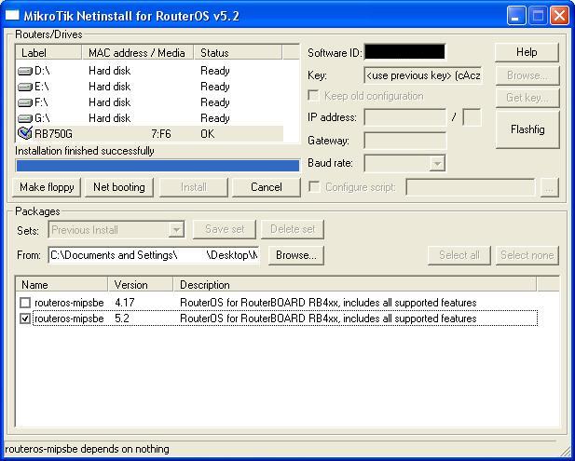Click the Select none button
The image size is (575, 461).
pyautogui.click(x=527, y=255)
